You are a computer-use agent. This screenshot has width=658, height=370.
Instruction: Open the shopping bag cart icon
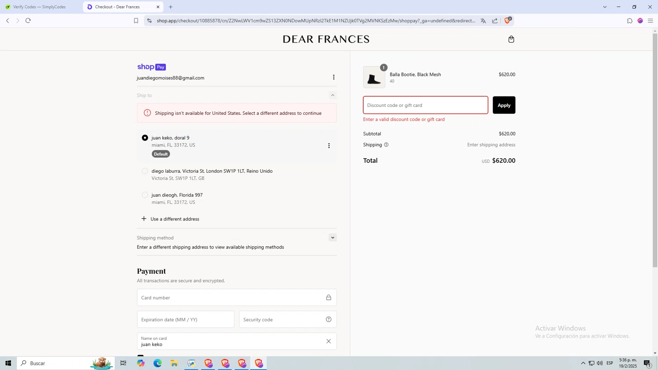point(511,39)
